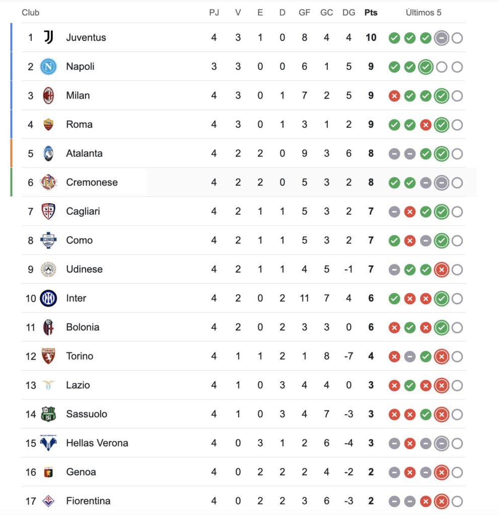Click the Pts column header
Viewport: 499px width, 515px height.
(371, 13)
